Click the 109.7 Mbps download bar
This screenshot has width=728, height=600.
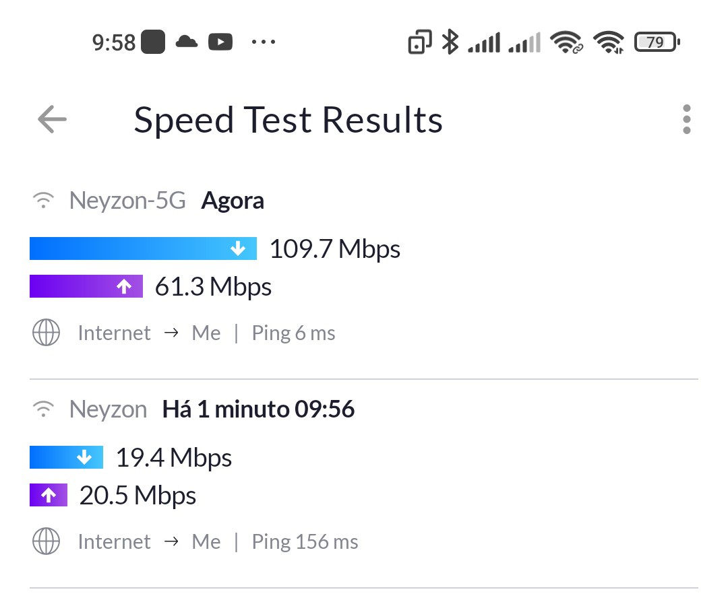pos(143,248)
